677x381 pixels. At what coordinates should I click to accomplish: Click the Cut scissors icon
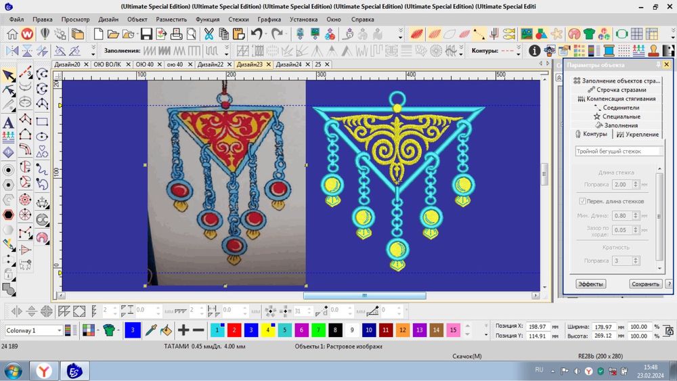pos(209,34)
